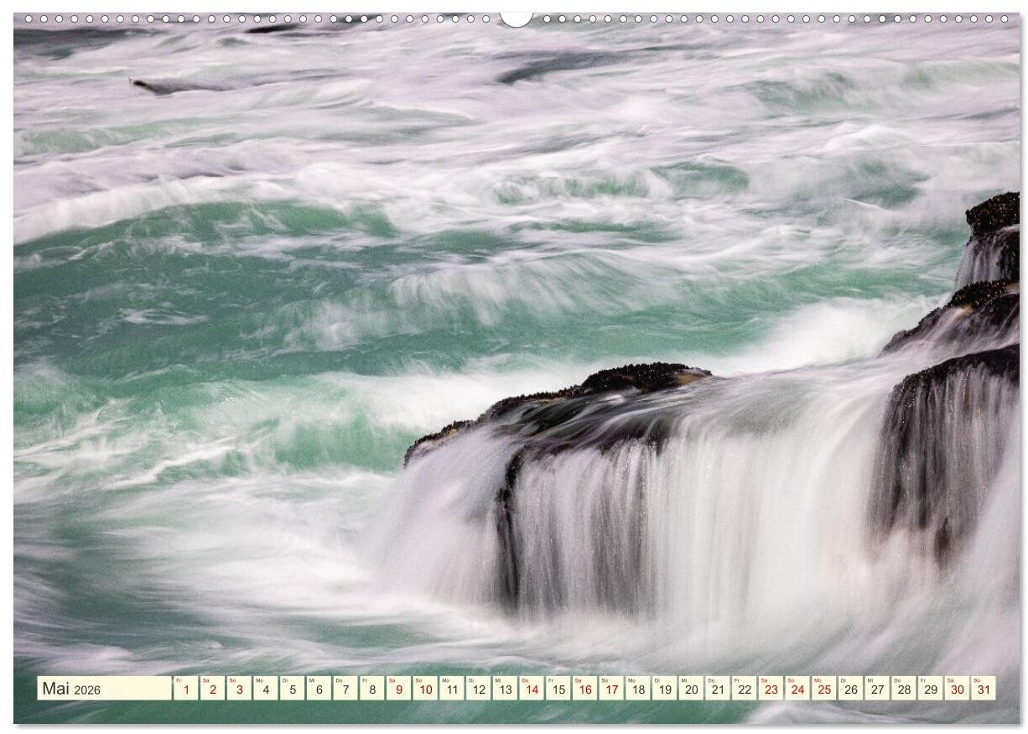
Task: Pick day 8 in the date strip
Action: pyautogui.click(x=371, y=689)
